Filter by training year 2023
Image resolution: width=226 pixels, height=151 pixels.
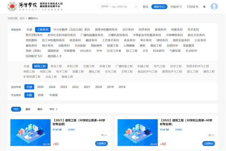click(64, 87)
